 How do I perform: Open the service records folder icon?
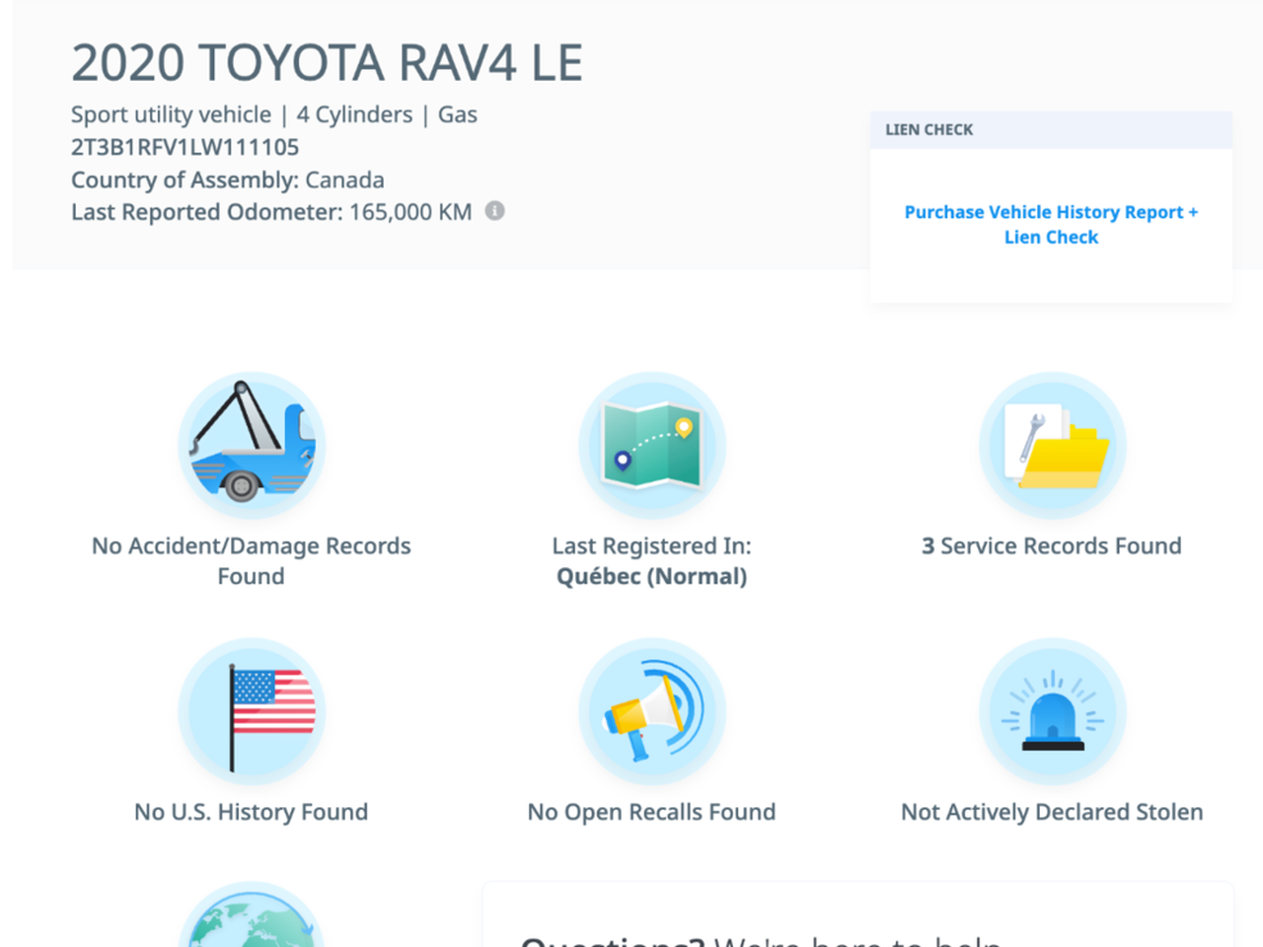[1052, 446]
